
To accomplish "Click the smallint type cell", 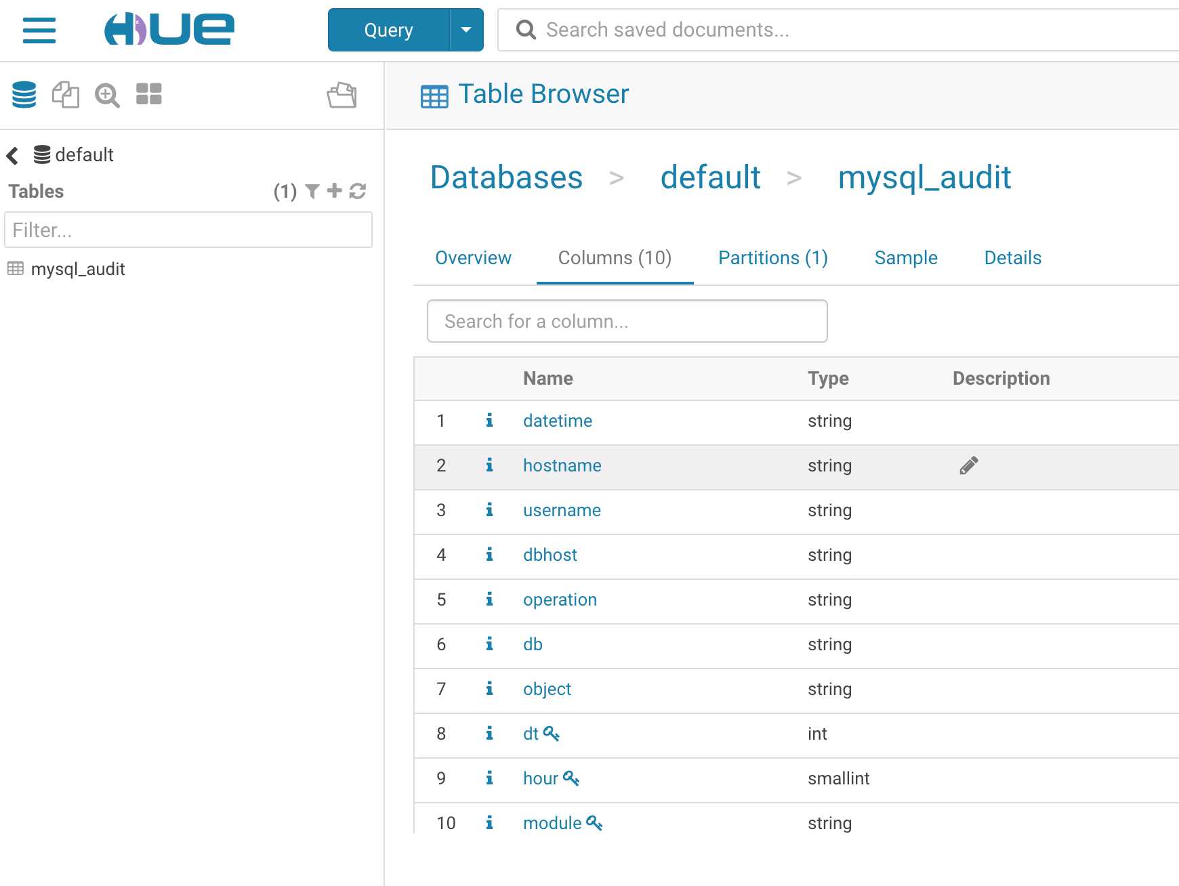I will 839,779.
